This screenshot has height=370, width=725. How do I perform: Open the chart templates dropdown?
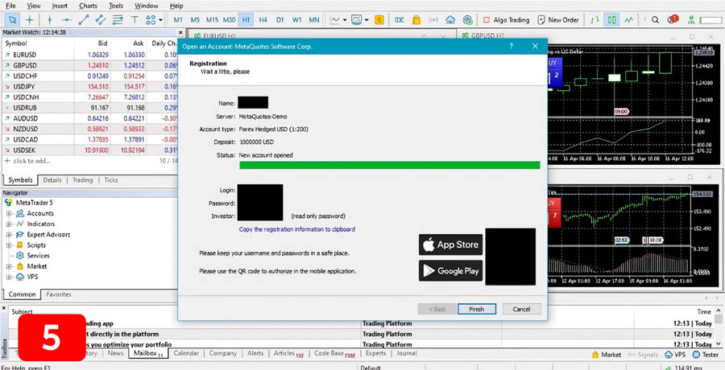367,20
